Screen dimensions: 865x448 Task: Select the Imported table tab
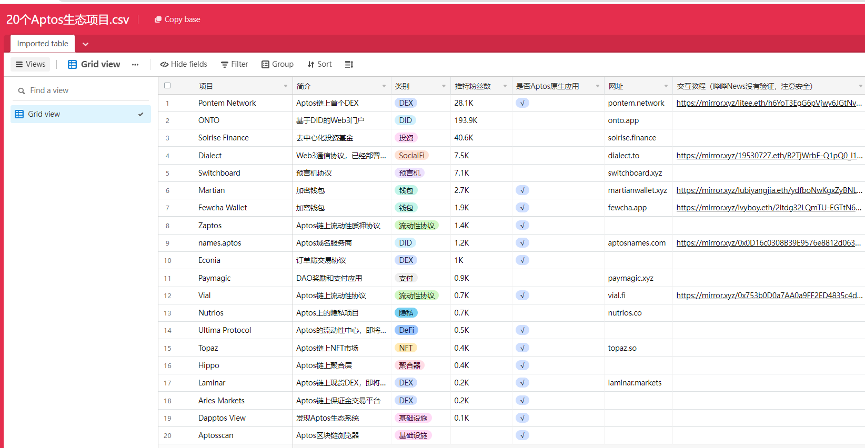pyautogui.click(x=43, y=44)
